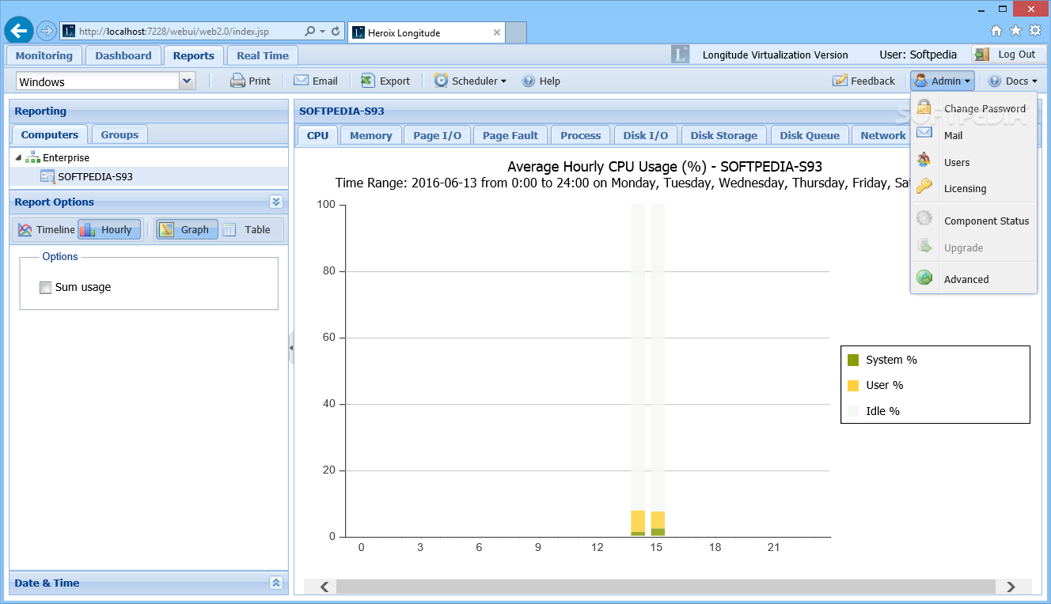Image resolution: width=1051 pixels, height=604 pixels.
Task: Click the Longitude logo icon
Action: (x=680, y=54)
